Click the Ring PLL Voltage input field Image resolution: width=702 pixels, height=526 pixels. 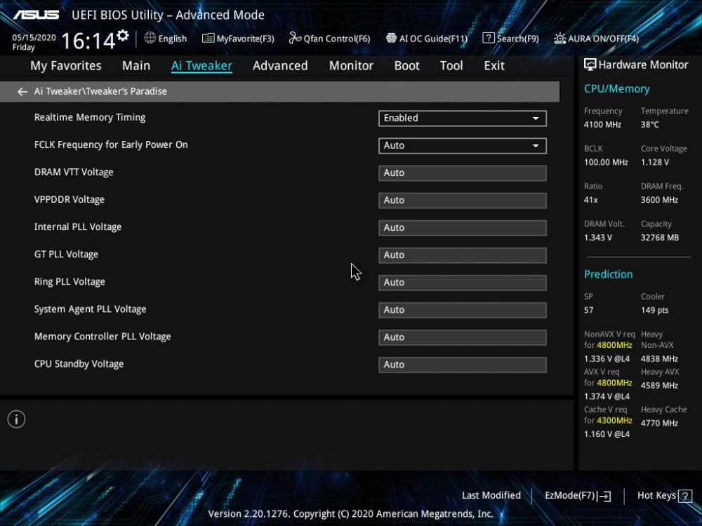463,283
